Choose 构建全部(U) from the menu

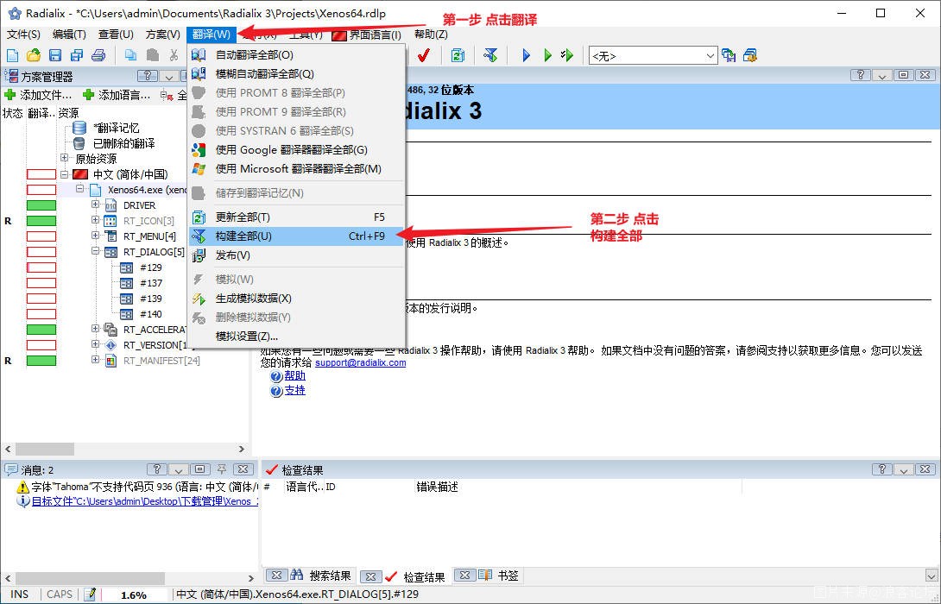[x=296, y=236]
